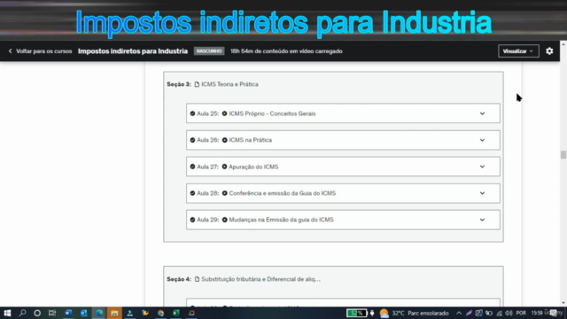Open Chrome from the taskbar
The width and height of the screenshot is (567, 319).
160,313
